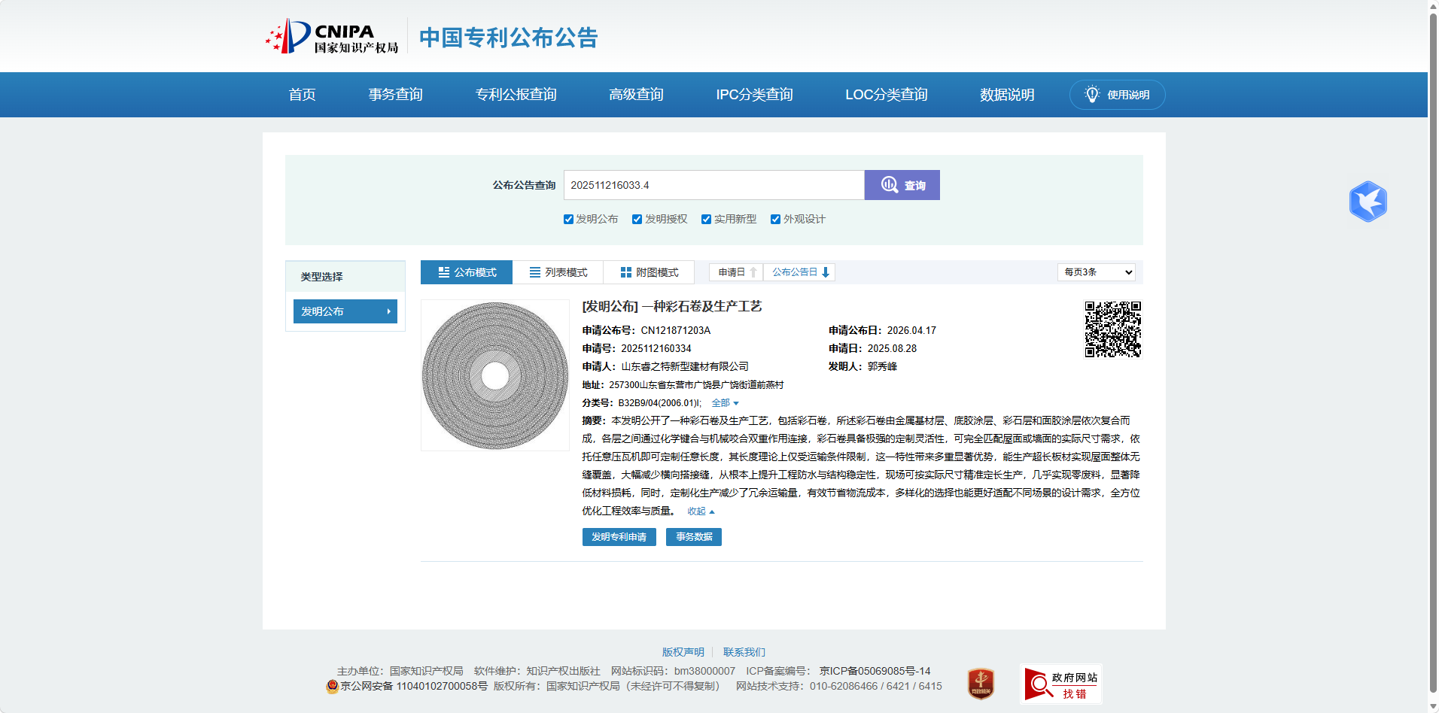Toggle the 发明授权 checkbox
This screenshot has width=1439, height=713.
coord(637,220)
